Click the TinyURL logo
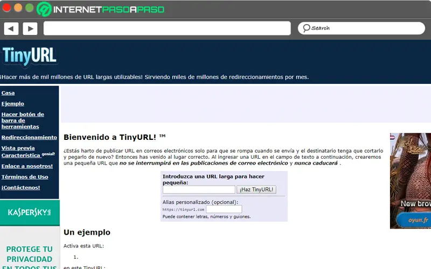Screen dimensions: 431x269 click(30, 56)
